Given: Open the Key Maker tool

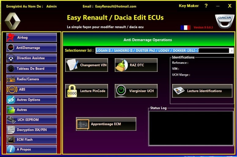Looking at the screenshot, I should [189, 6].
